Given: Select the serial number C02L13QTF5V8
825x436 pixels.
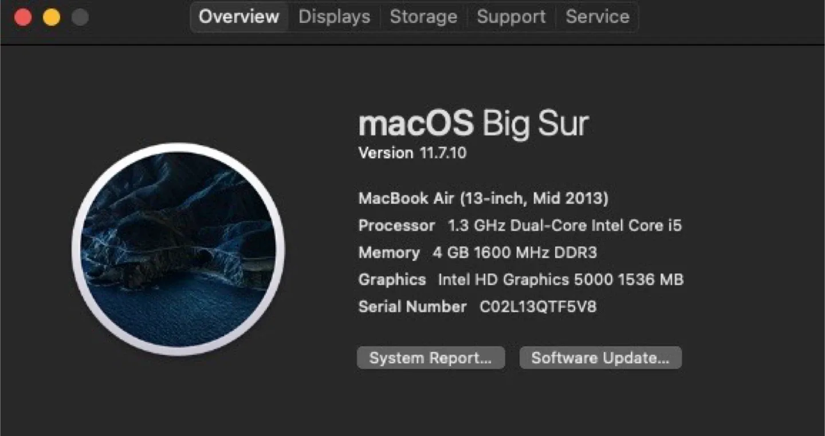Looking at the screenshot, I should (537, 307).
